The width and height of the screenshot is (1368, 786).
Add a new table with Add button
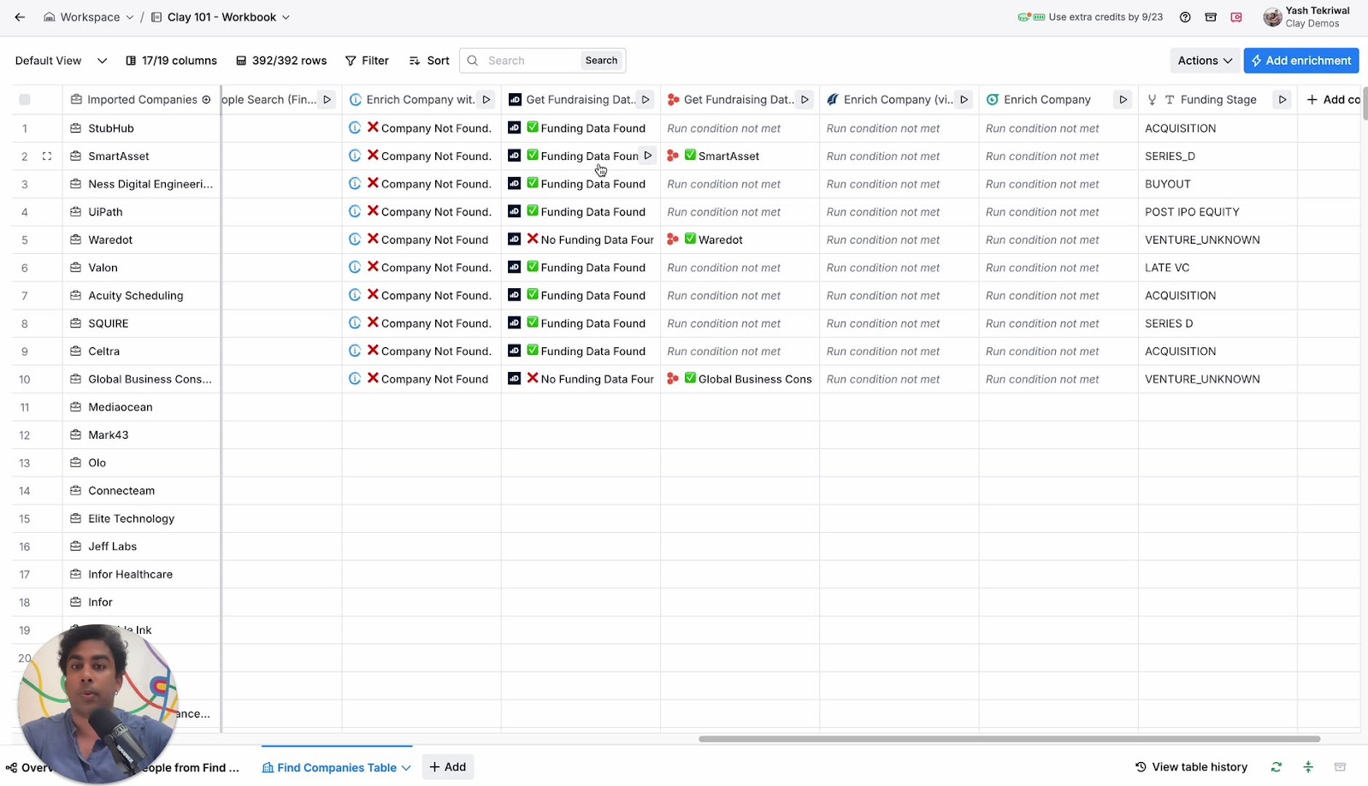click(448, 767)
